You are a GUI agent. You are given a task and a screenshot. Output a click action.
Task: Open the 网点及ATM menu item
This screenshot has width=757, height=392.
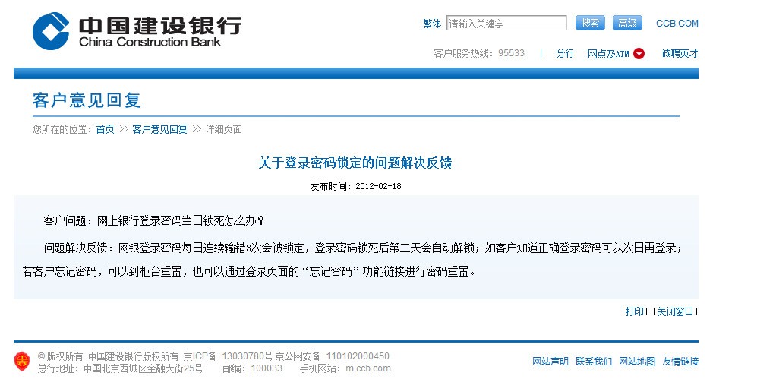click(608, 54)
